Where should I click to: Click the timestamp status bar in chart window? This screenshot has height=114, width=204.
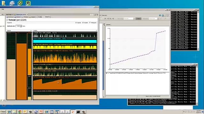[x=153, y=96]
